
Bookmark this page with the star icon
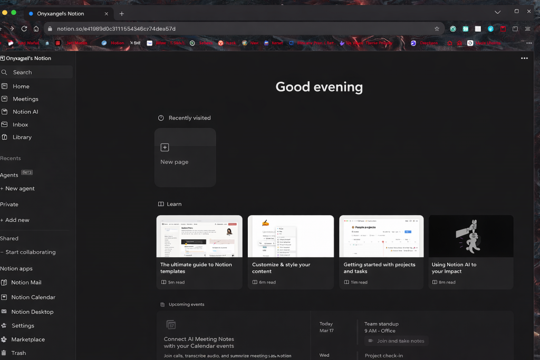437,28
